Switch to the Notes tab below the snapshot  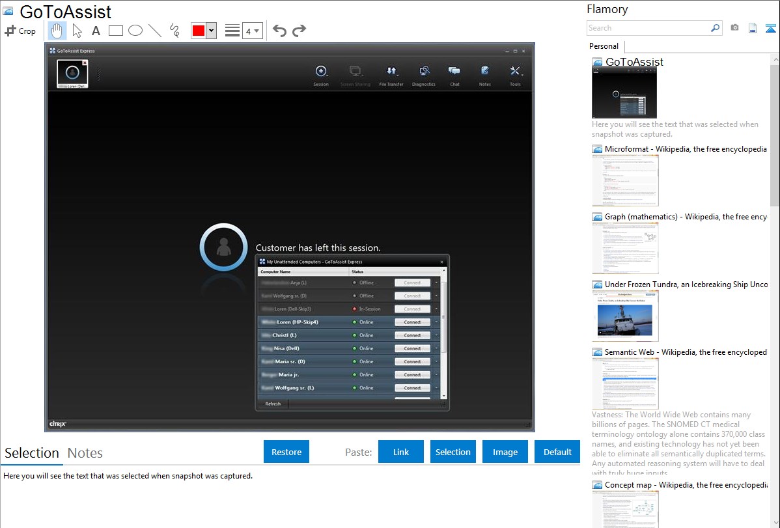tap(85, 453)
